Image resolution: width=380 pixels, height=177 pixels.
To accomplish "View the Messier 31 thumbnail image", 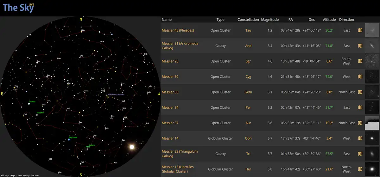I will point(372,46).
